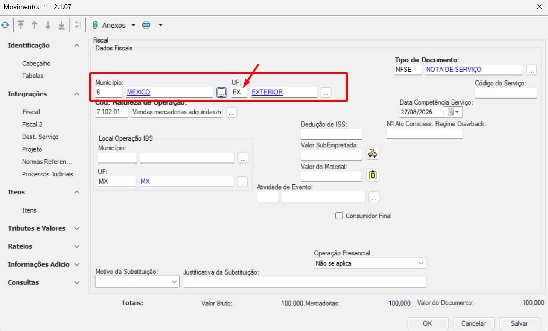Select Fiscal in sidebar
This screenshot has width=548, height=331.
click(x=31, y=112)
